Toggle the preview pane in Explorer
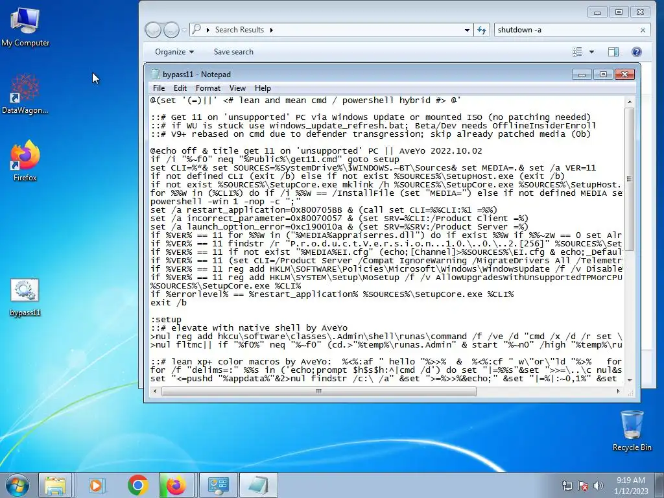This screenshot has width=664, height=498. point(613,52)
